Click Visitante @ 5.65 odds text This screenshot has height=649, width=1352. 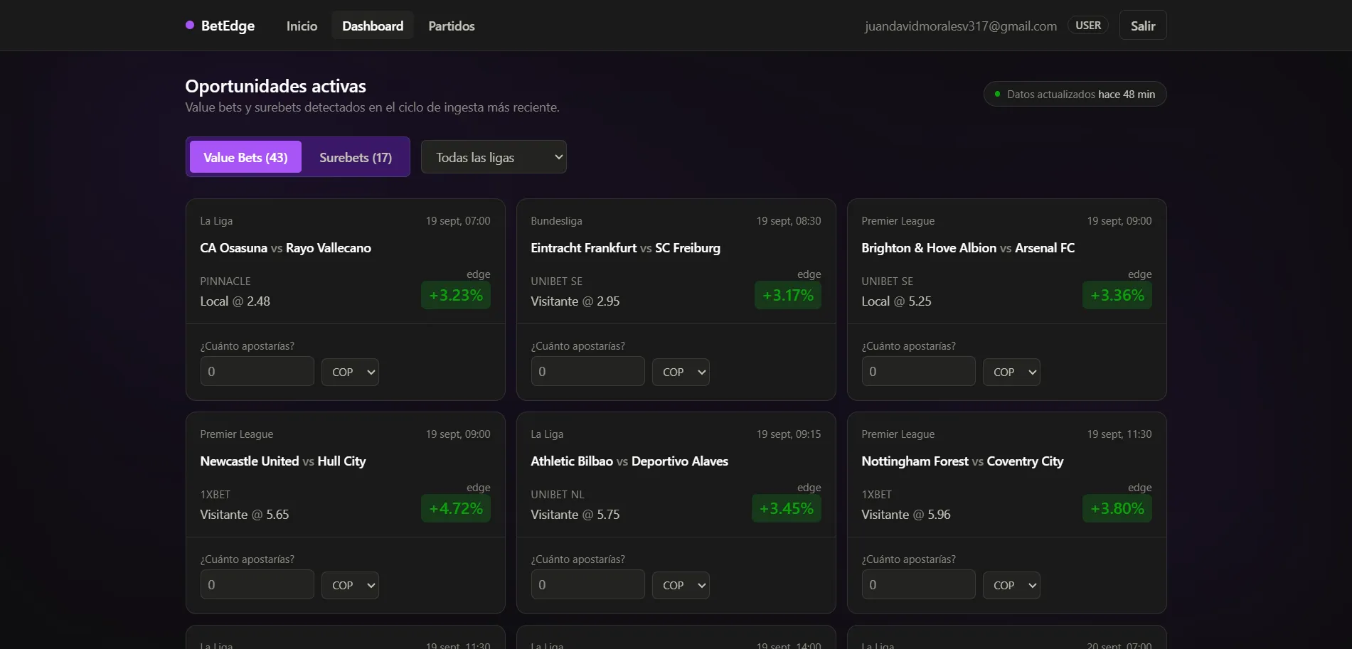coord(244,515)
